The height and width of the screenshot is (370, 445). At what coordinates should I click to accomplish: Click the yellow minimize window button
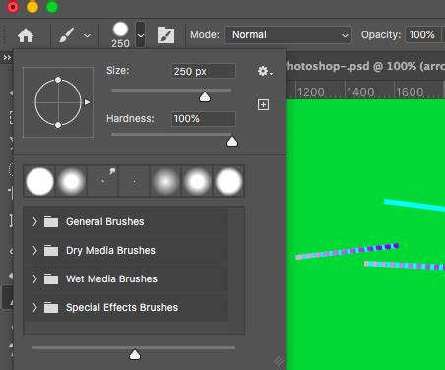[x=32, y=7]
